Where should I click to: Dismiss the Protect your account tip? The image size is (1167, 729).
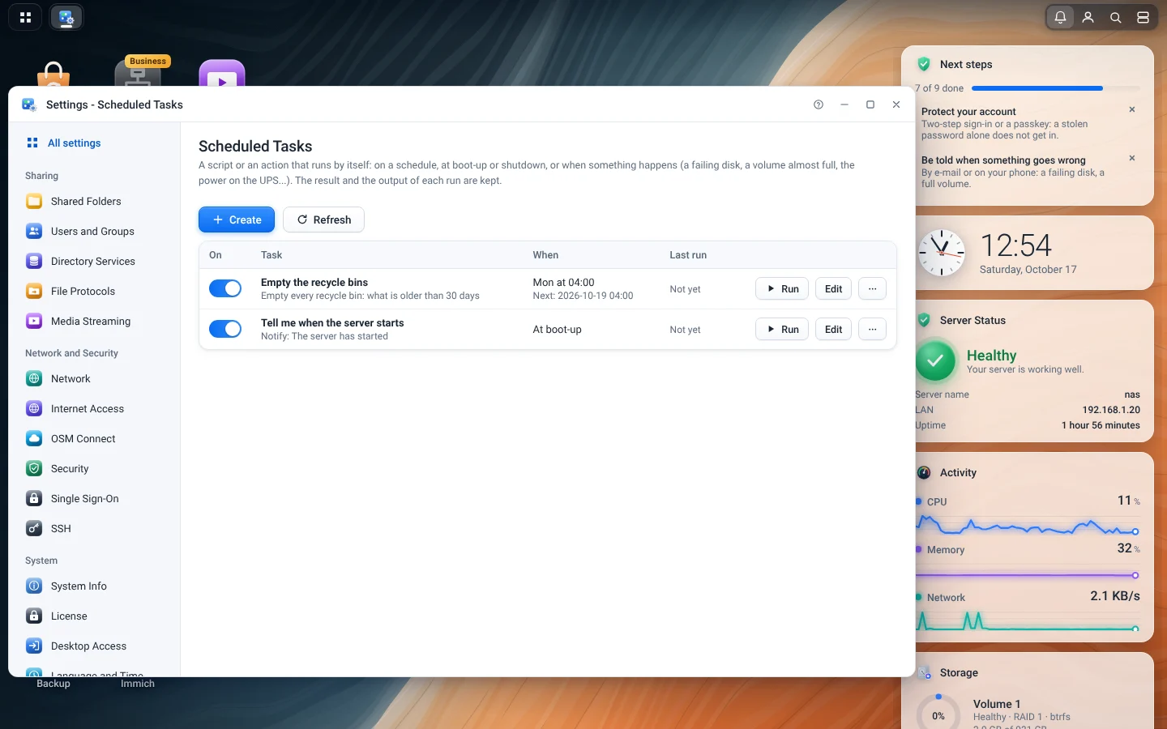tap(1132, 109)
